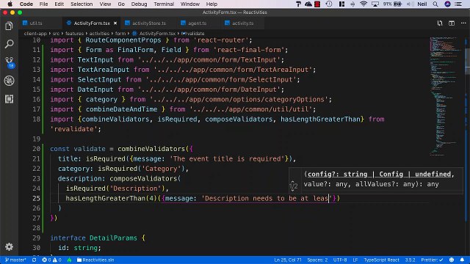Viewport: 470px width, 264px height.
Task: Click the word combineValidators on line 20
Action: pyautogui.click(x=151, y=149)
